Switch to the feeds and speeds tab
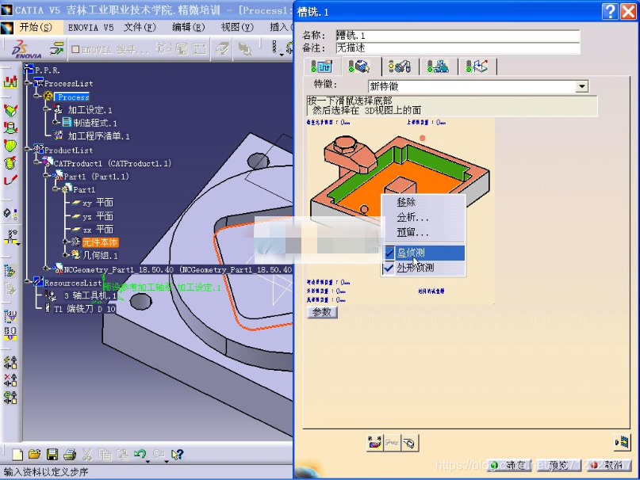 [x=438, y=67]
